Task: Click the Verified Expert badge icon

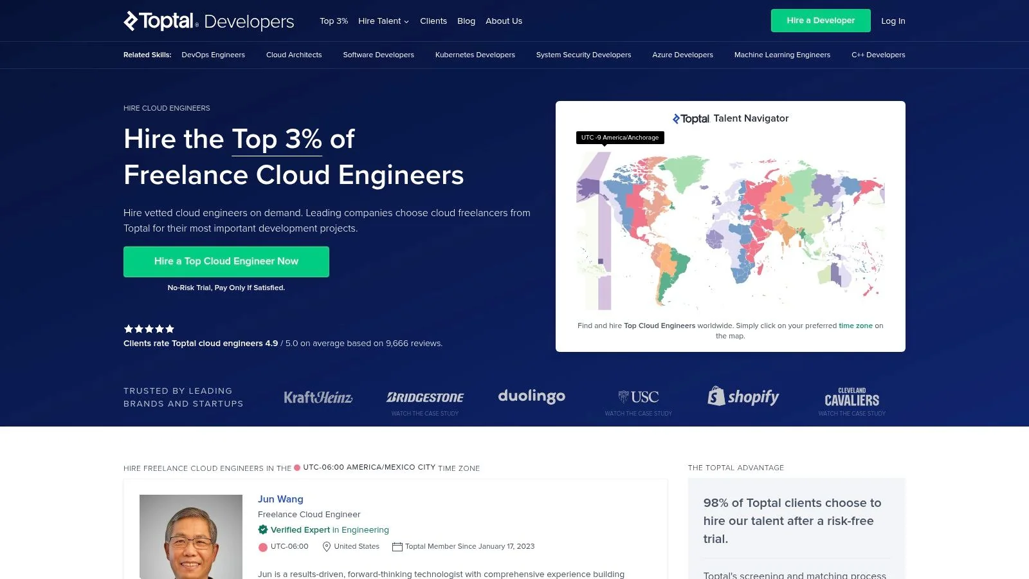Action: [264, 529]
